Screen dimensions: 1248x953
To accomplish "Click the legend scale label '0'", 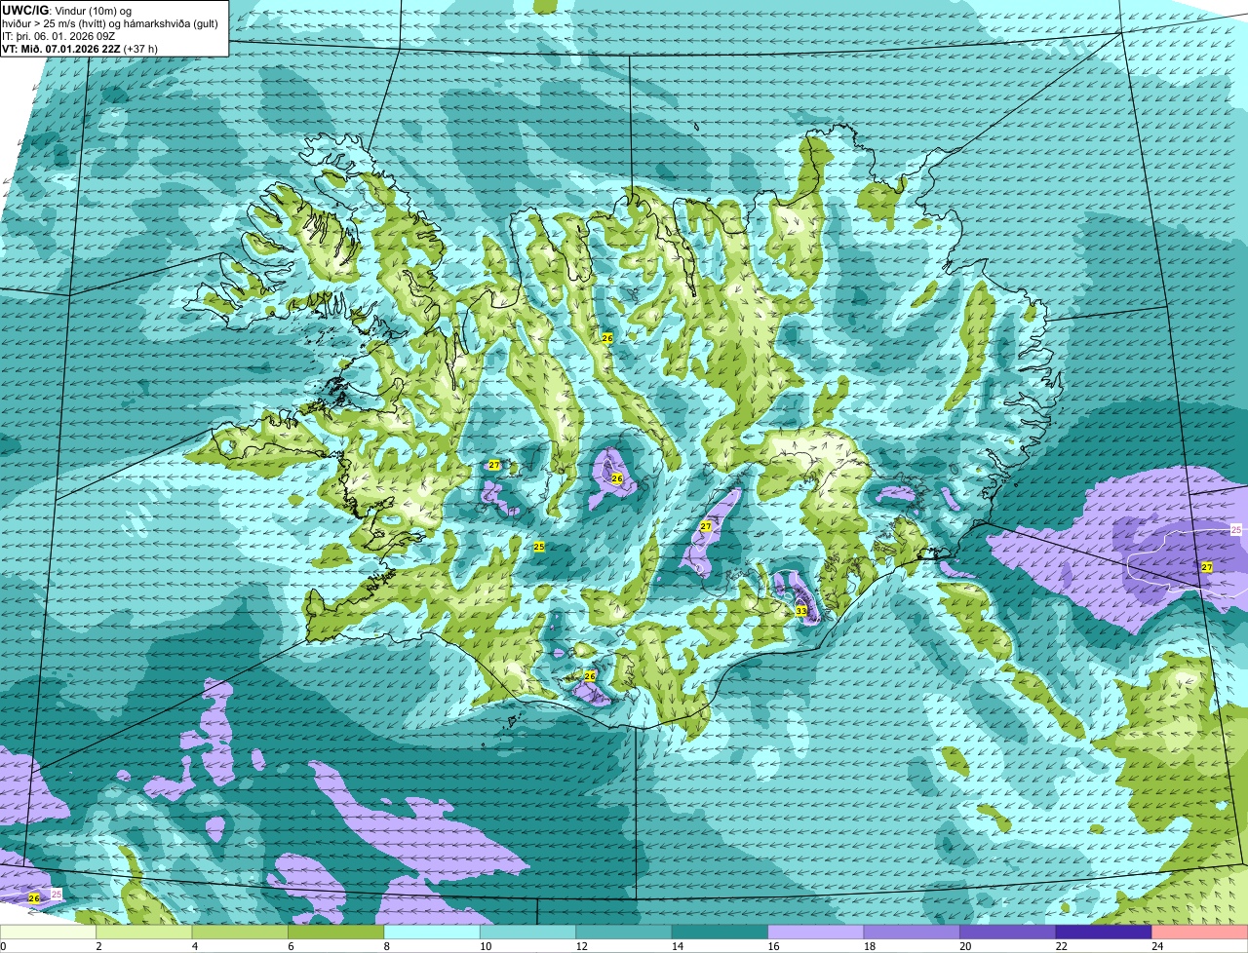I will [x=3, y=945].
